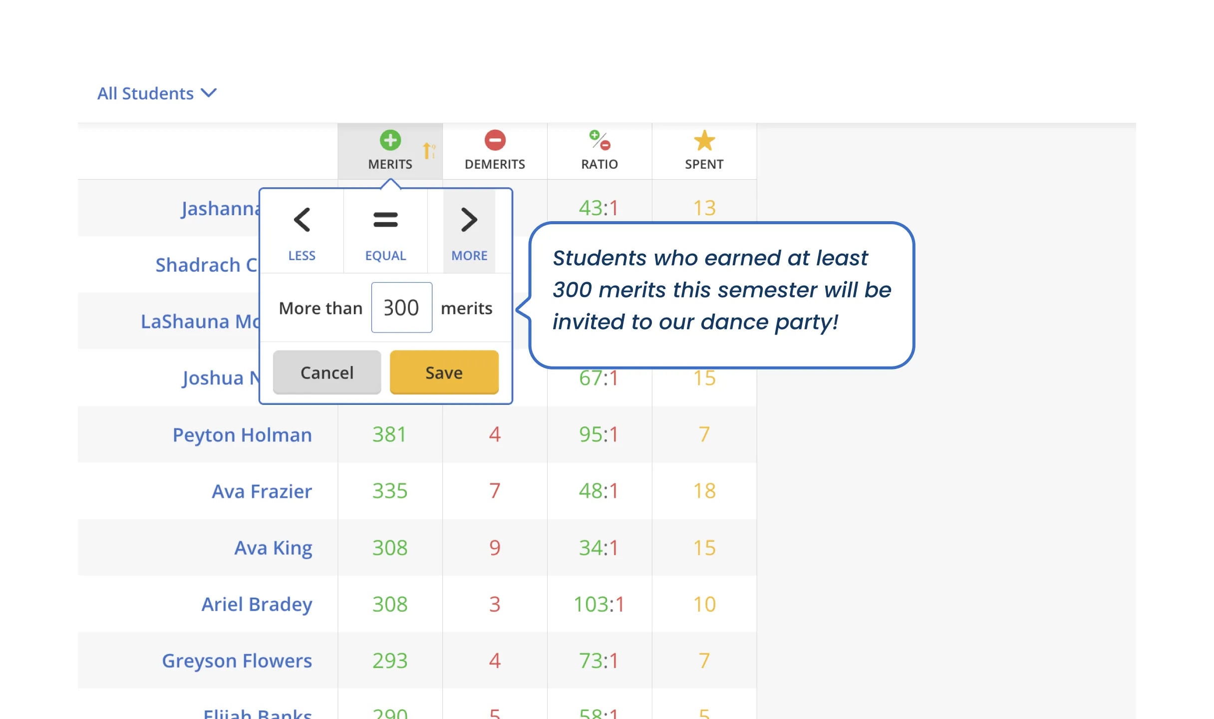Image resolution: width=1214 pixels, height=719 pixels.
Task: Click Jashanna's ratio 43:1
Action: (x=599, y=208)
